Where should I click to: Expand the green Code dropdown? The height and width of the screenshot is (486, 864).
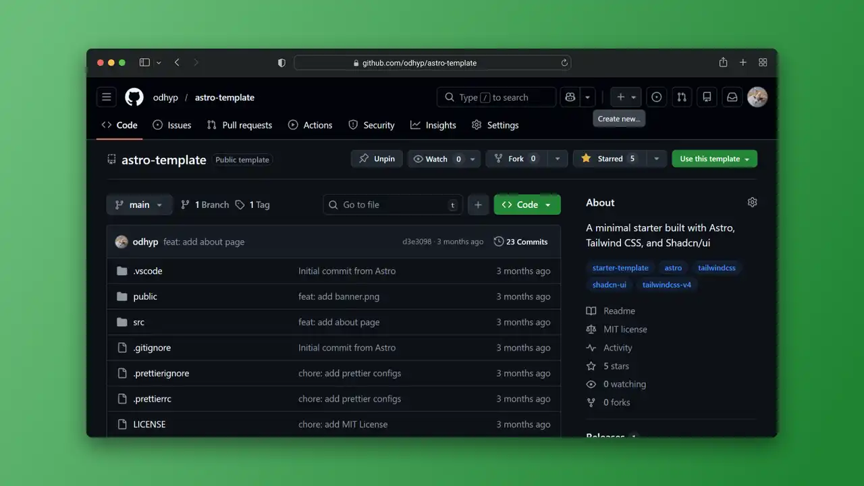[x=527, y=205]
